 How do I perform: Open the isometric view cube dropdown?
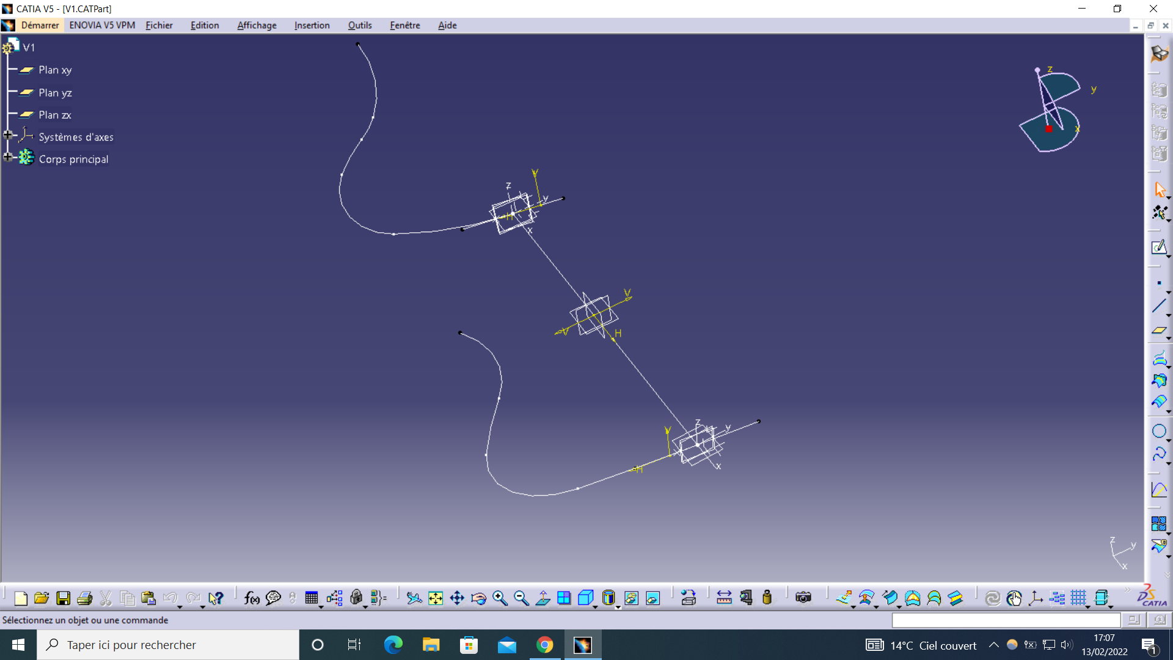tap(595, 607)
